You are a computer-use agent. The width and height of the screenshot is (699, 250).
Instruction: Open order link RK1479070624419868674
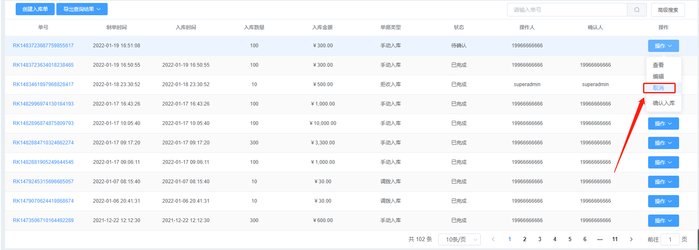(43, 201)
